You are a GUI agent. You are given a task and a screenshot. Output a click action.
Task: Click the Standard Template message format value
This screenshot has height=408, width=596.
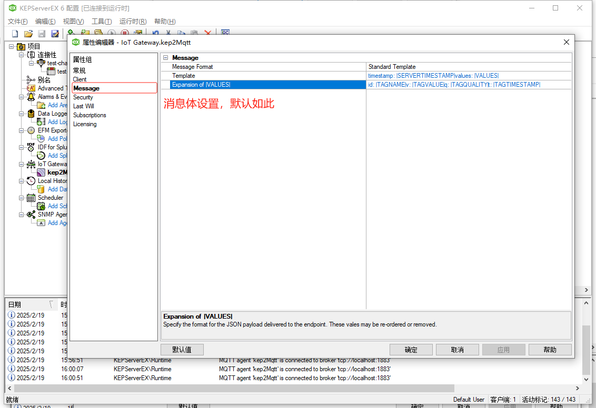pos(469,67)
